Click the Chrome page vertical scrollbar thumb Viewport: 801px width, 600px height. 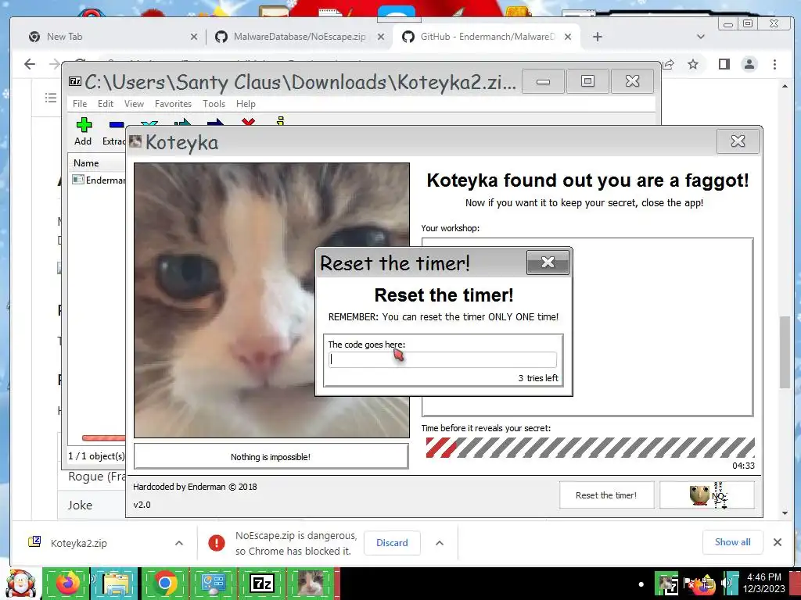click(785, 352)
